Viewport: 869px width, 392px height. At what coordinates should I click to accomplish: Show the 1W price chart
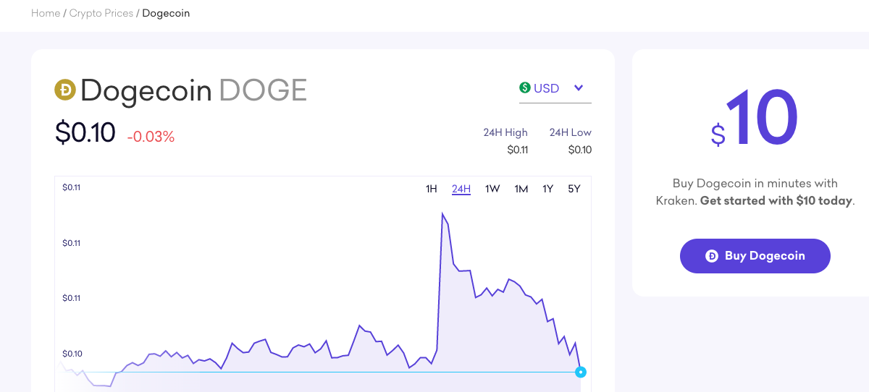[x=492, y=189]
